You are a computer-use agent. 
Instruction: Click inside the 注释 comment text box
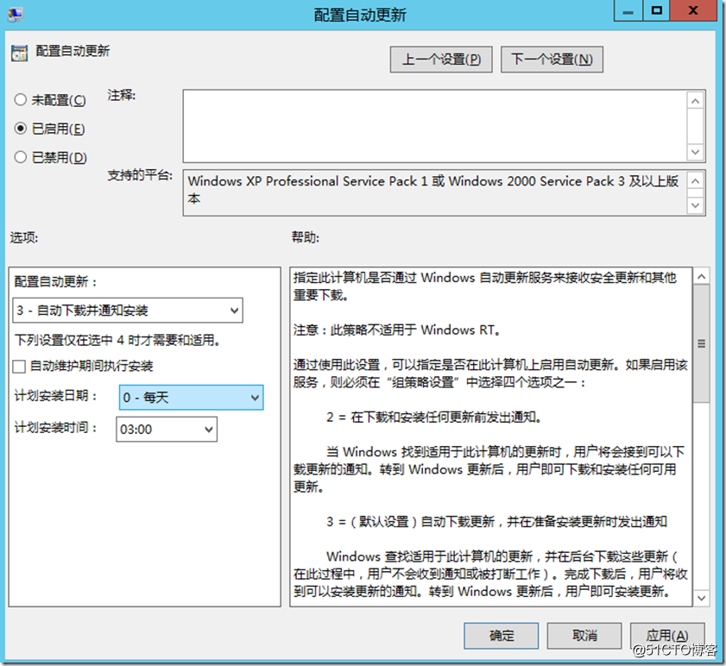435,126
